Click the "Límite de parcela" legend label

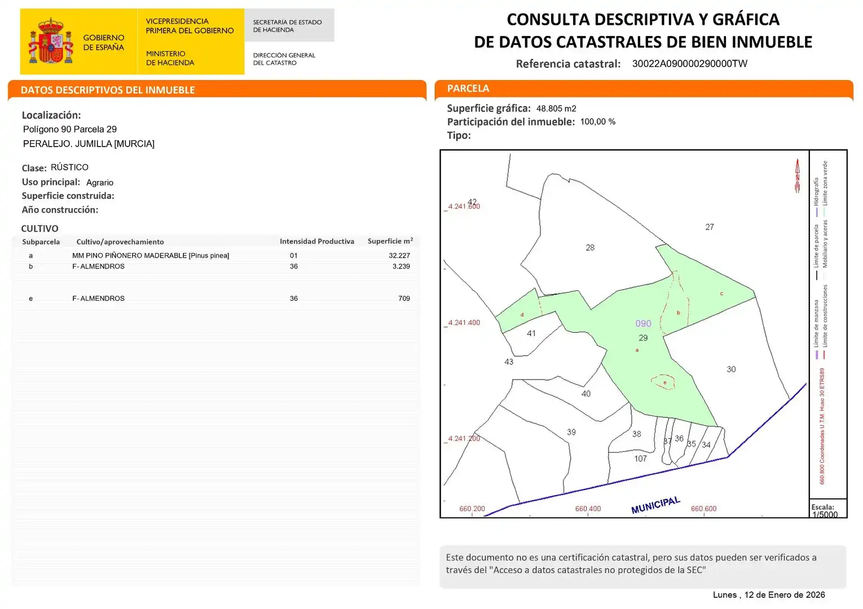coord(816,246)
